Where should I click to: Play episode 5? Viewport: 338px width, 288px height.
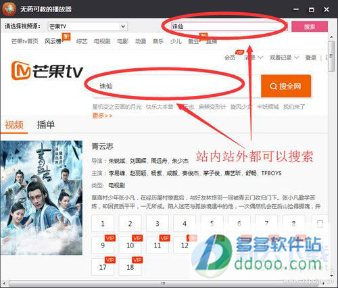click(x=212, y=223)
